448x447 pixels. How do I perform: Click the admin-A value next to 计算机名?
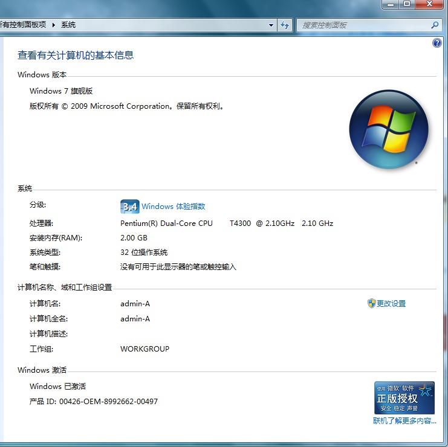(x=135, y=304)
